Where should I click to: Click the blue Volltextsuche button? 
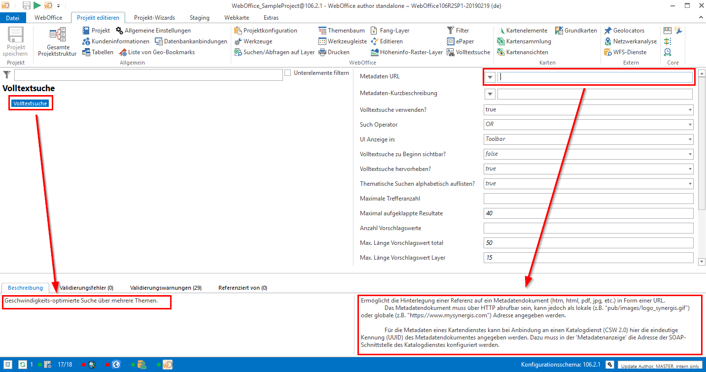click(x=31, y=102)
